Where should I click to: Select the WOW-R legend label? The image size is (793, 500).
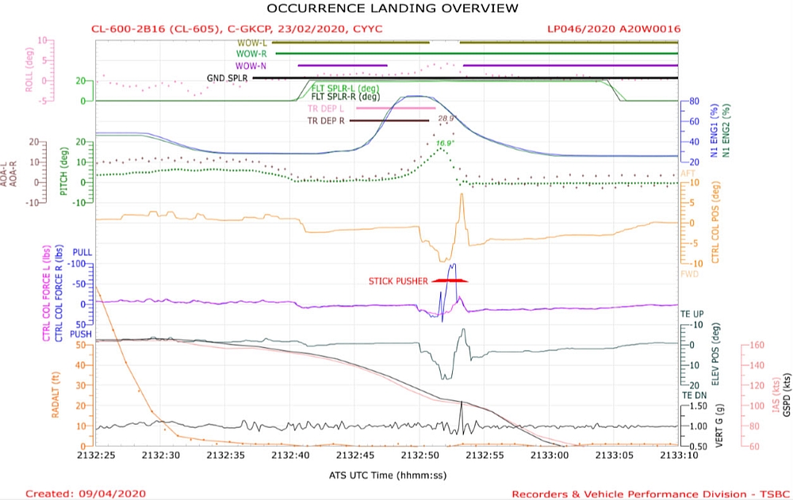point(252,54)
